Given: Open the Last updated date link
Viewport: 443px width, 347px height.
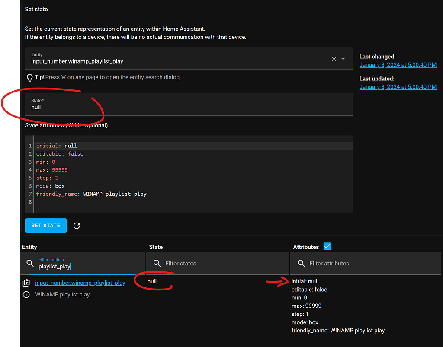Looking at the screenshot, I should (398, 86).
